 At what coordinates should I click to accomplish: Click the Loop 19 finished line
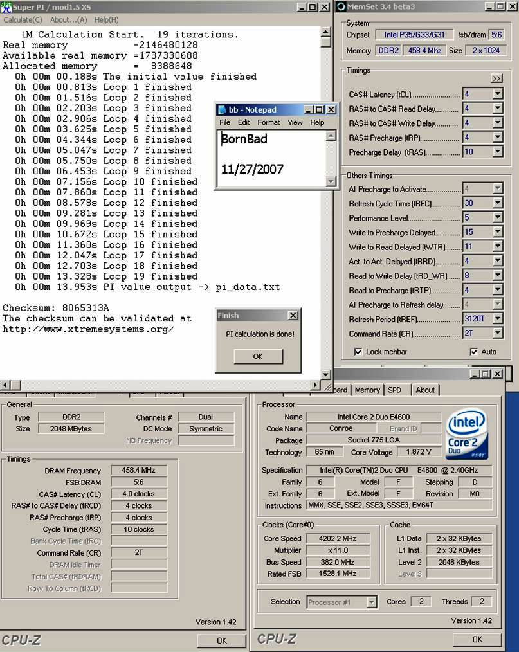(x=106, y=276)
